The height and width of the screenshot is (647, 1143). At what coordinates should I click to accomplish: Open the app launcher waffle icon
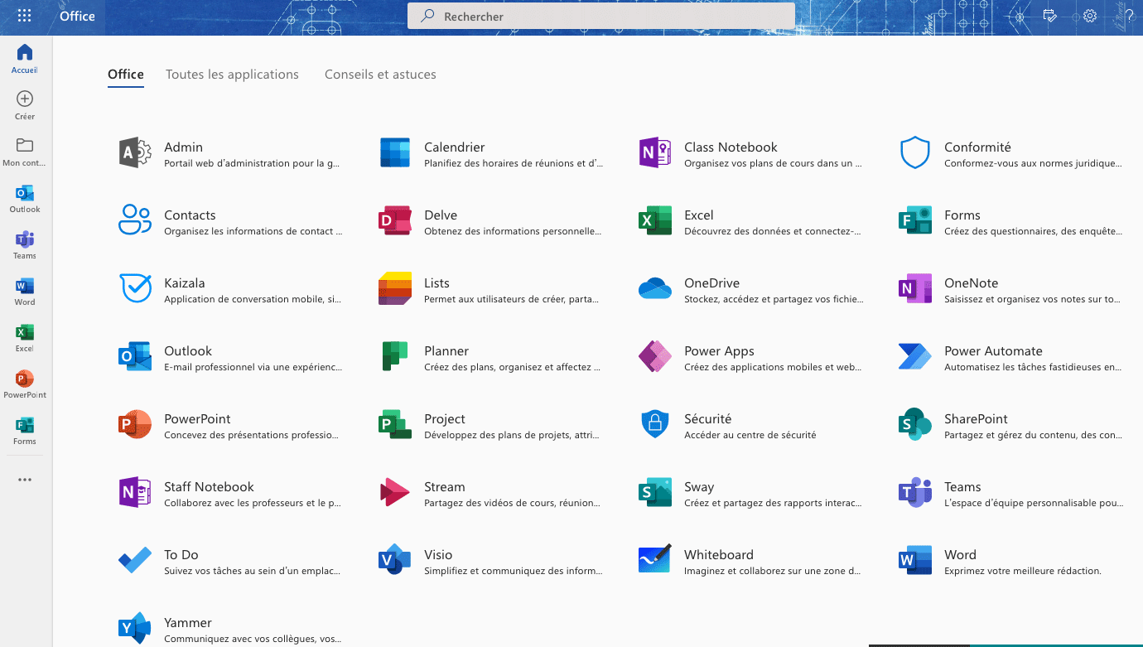pyautogui.click(x=25, y=16)
